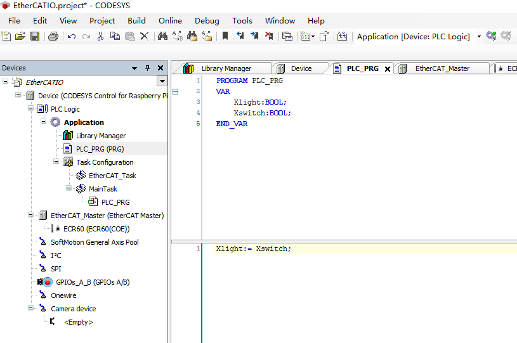Image resolution: width=517 pixels, height=343 pixels.
Task: Collapse the Task Configuration node
Action: pyautogui.click(x=56, y=161)
